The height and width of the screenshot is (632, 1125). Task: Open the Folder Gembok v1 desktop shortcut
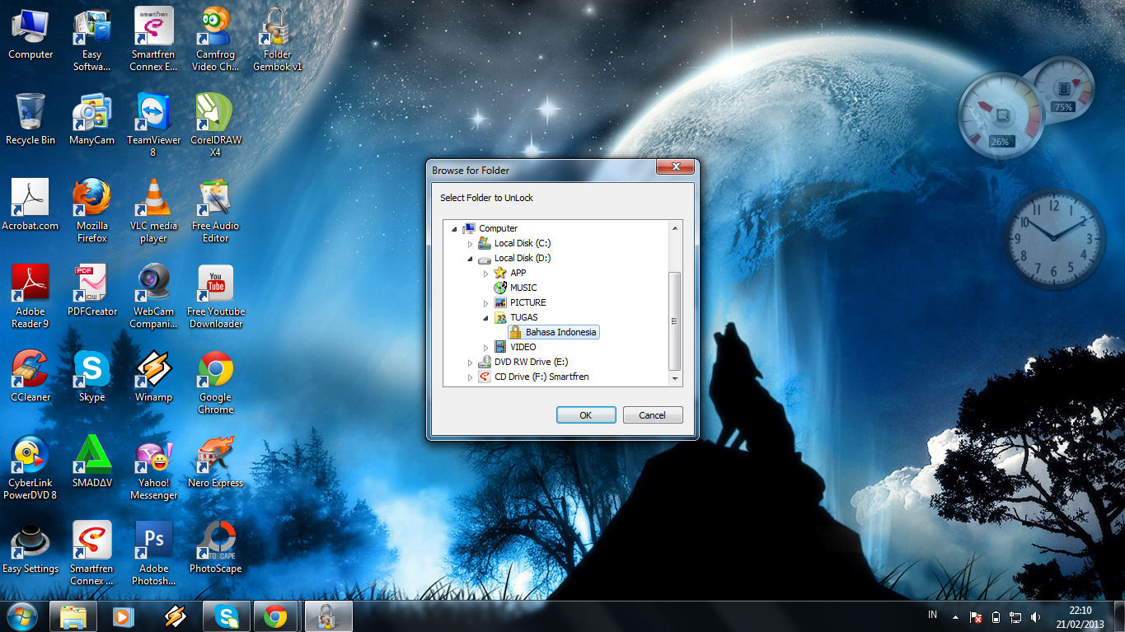278,40
